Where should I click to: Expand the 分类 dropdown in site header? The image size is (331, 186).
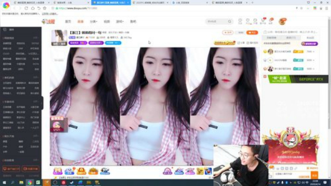pos(93,22)
